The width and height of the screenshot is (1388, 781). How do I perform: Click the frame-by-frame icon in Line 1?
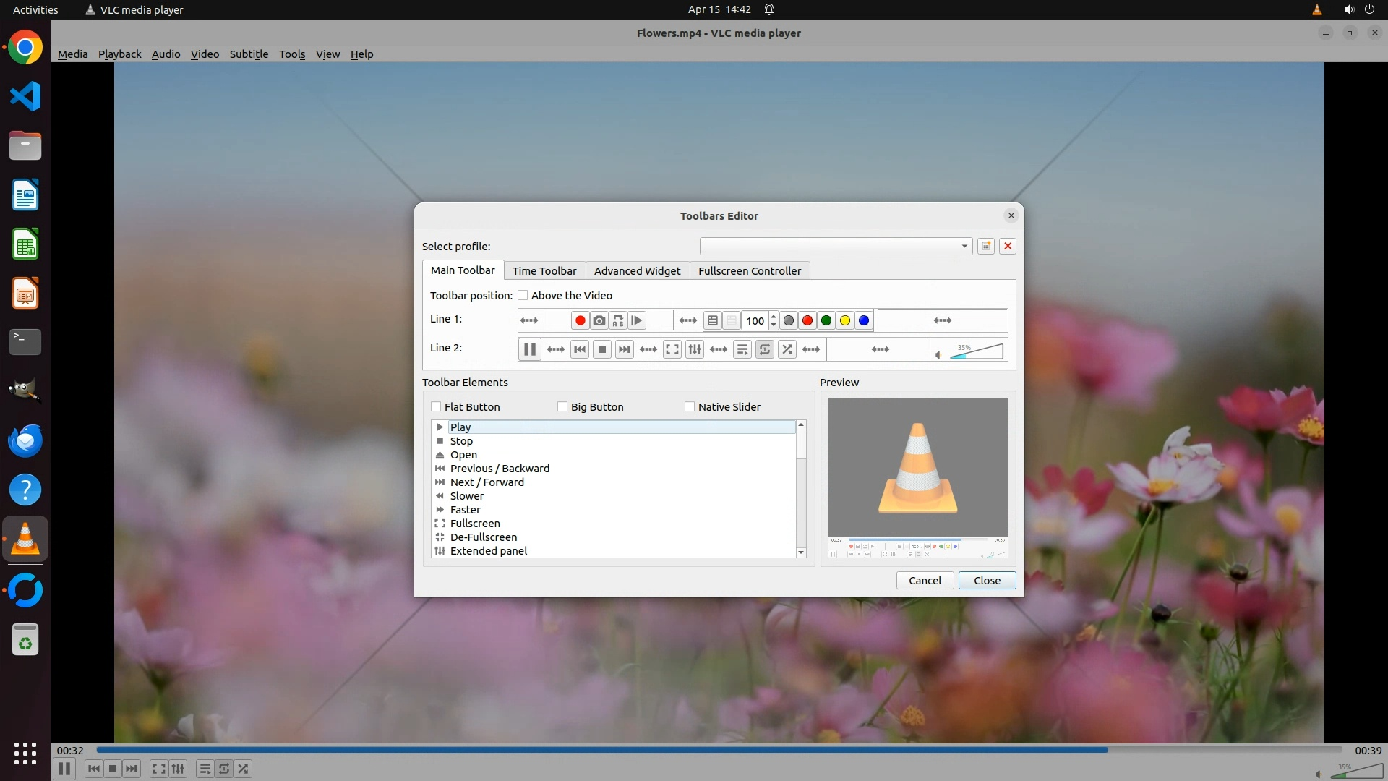pyautogui.click(x=637, y=320)
